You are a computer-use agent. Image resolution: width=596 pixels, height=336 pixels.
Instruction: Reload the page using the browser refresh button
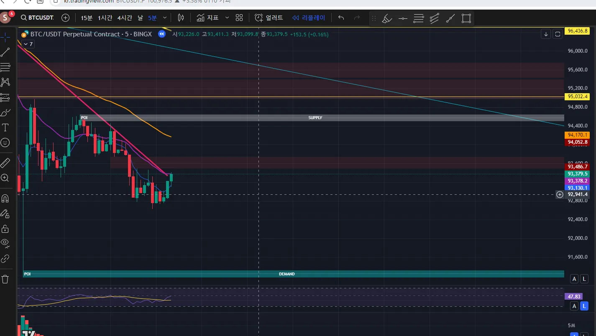(x=27, y=1)
